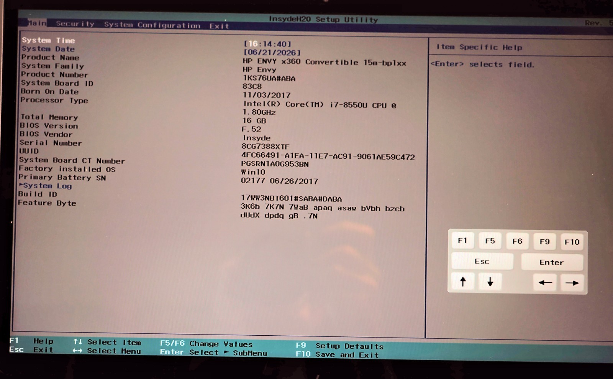Tap the F9 on-screen key
The height and width of the screenshot is (379, 613).
[x=544, y=242]
